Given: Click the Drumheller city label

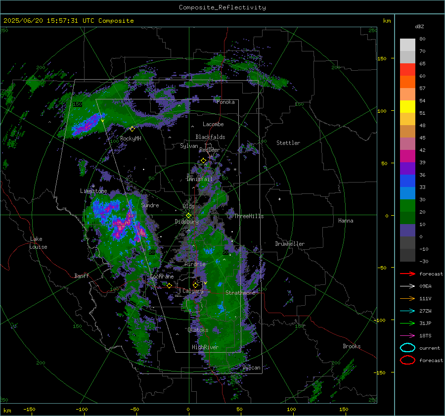Looking at the screenshot, I should pyautogui.click(x=290, y=244).
